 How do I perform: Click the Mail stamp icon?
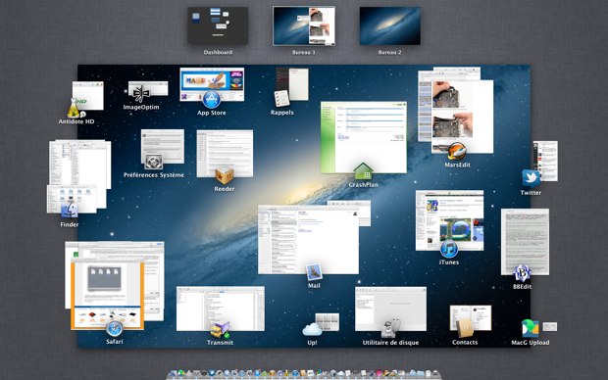coord(314,272)
